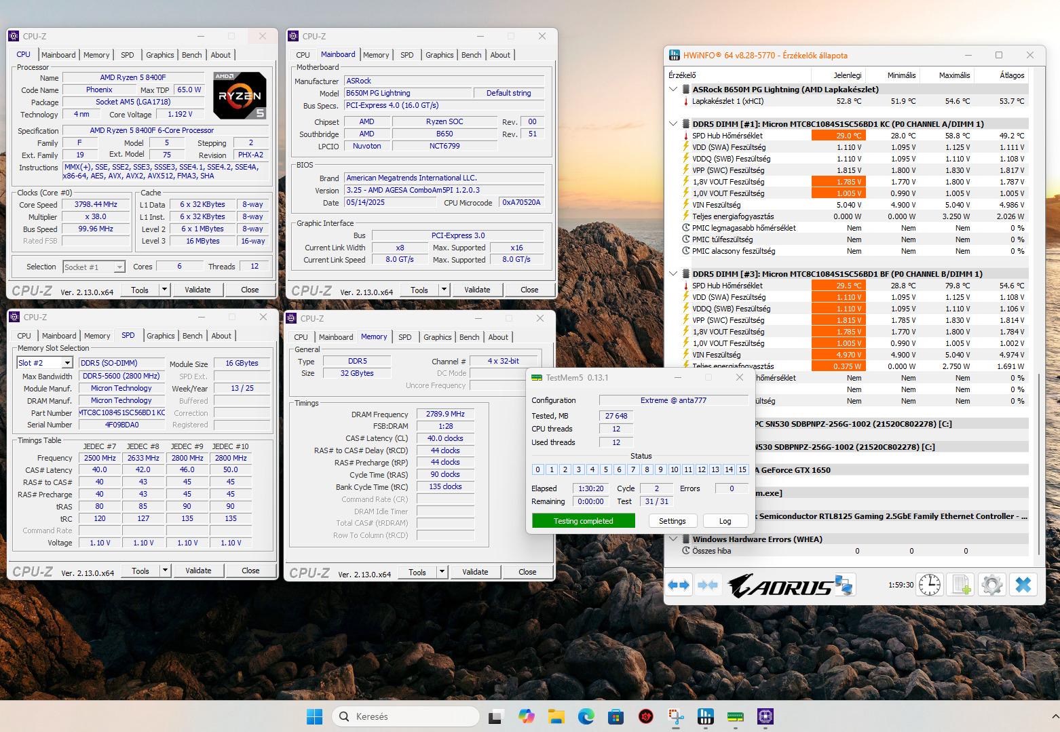Screen dimensions: 1060x732
Task: Launch Microsoft Edge from the taskbar
Action: tap(586, 716)
